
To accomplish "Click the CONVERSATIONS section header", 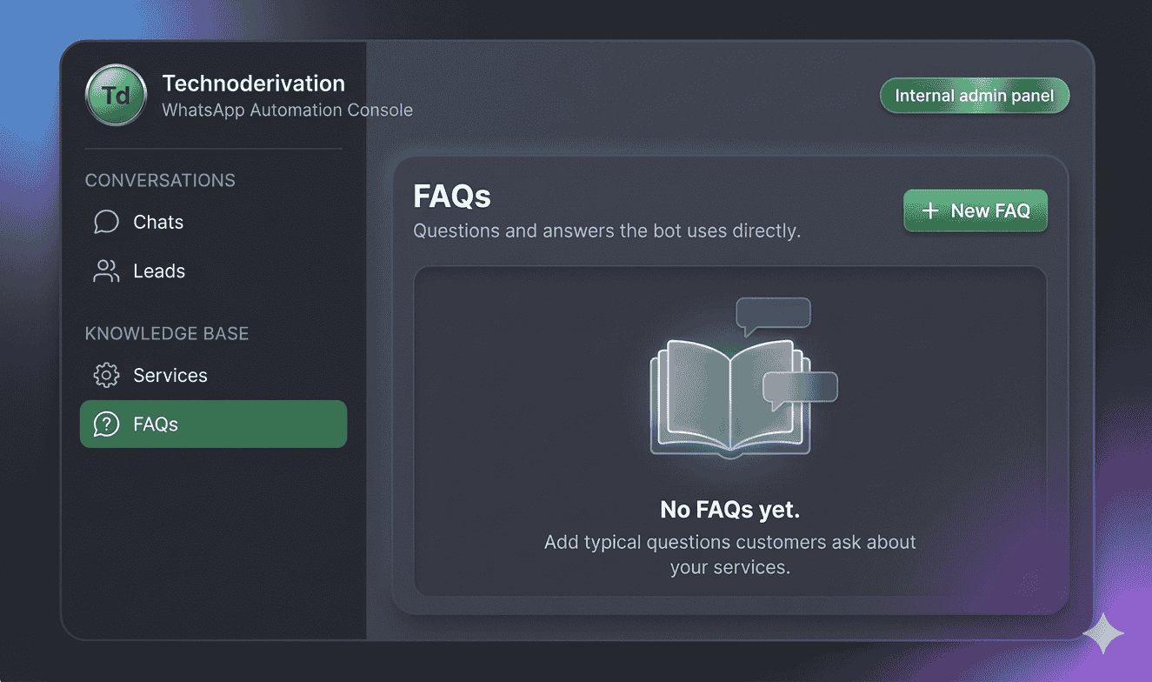I will [x=160, y=180].
